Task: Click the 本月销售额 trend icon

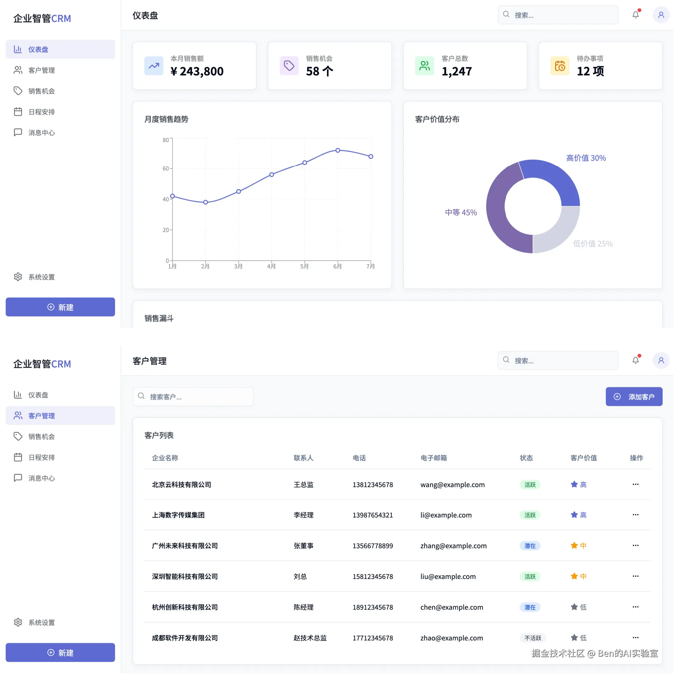Action: click(x=154, y=66)
